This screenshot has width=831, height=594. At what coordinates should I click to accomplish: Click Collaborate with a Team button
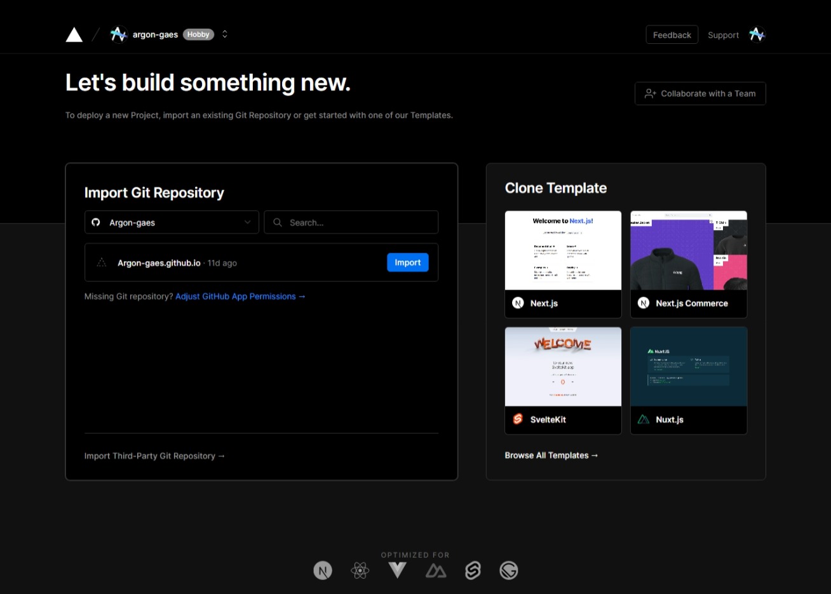[700, 93]
